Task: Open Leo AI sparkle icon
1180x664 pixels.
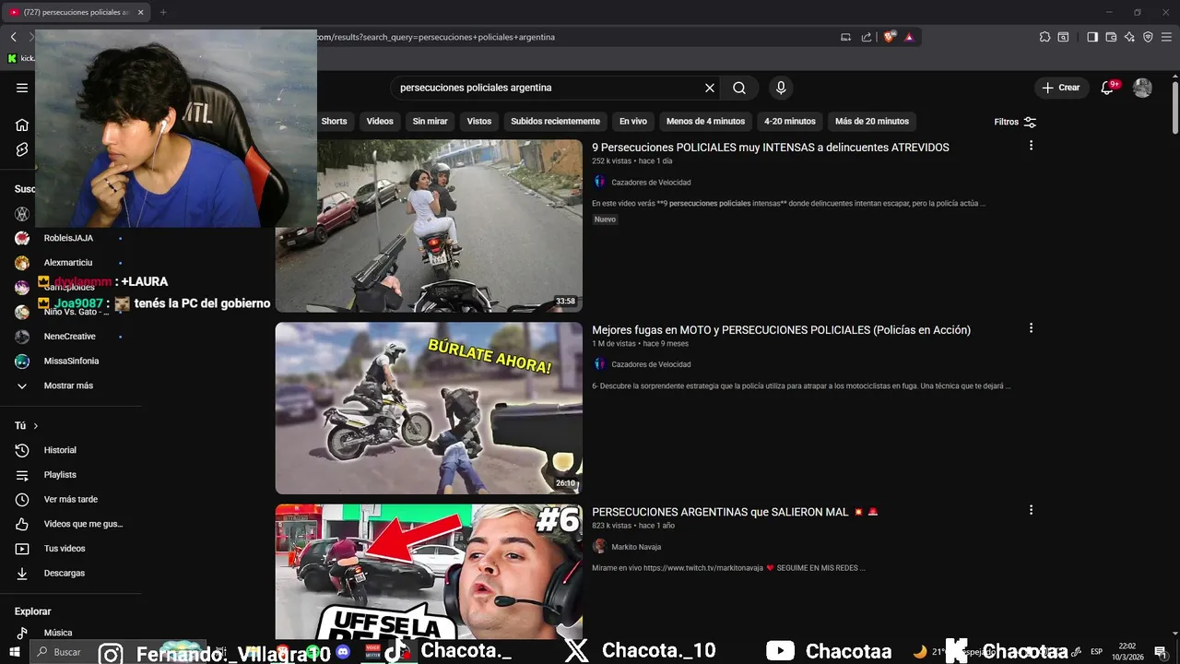Action: (x=1129, y=37)
